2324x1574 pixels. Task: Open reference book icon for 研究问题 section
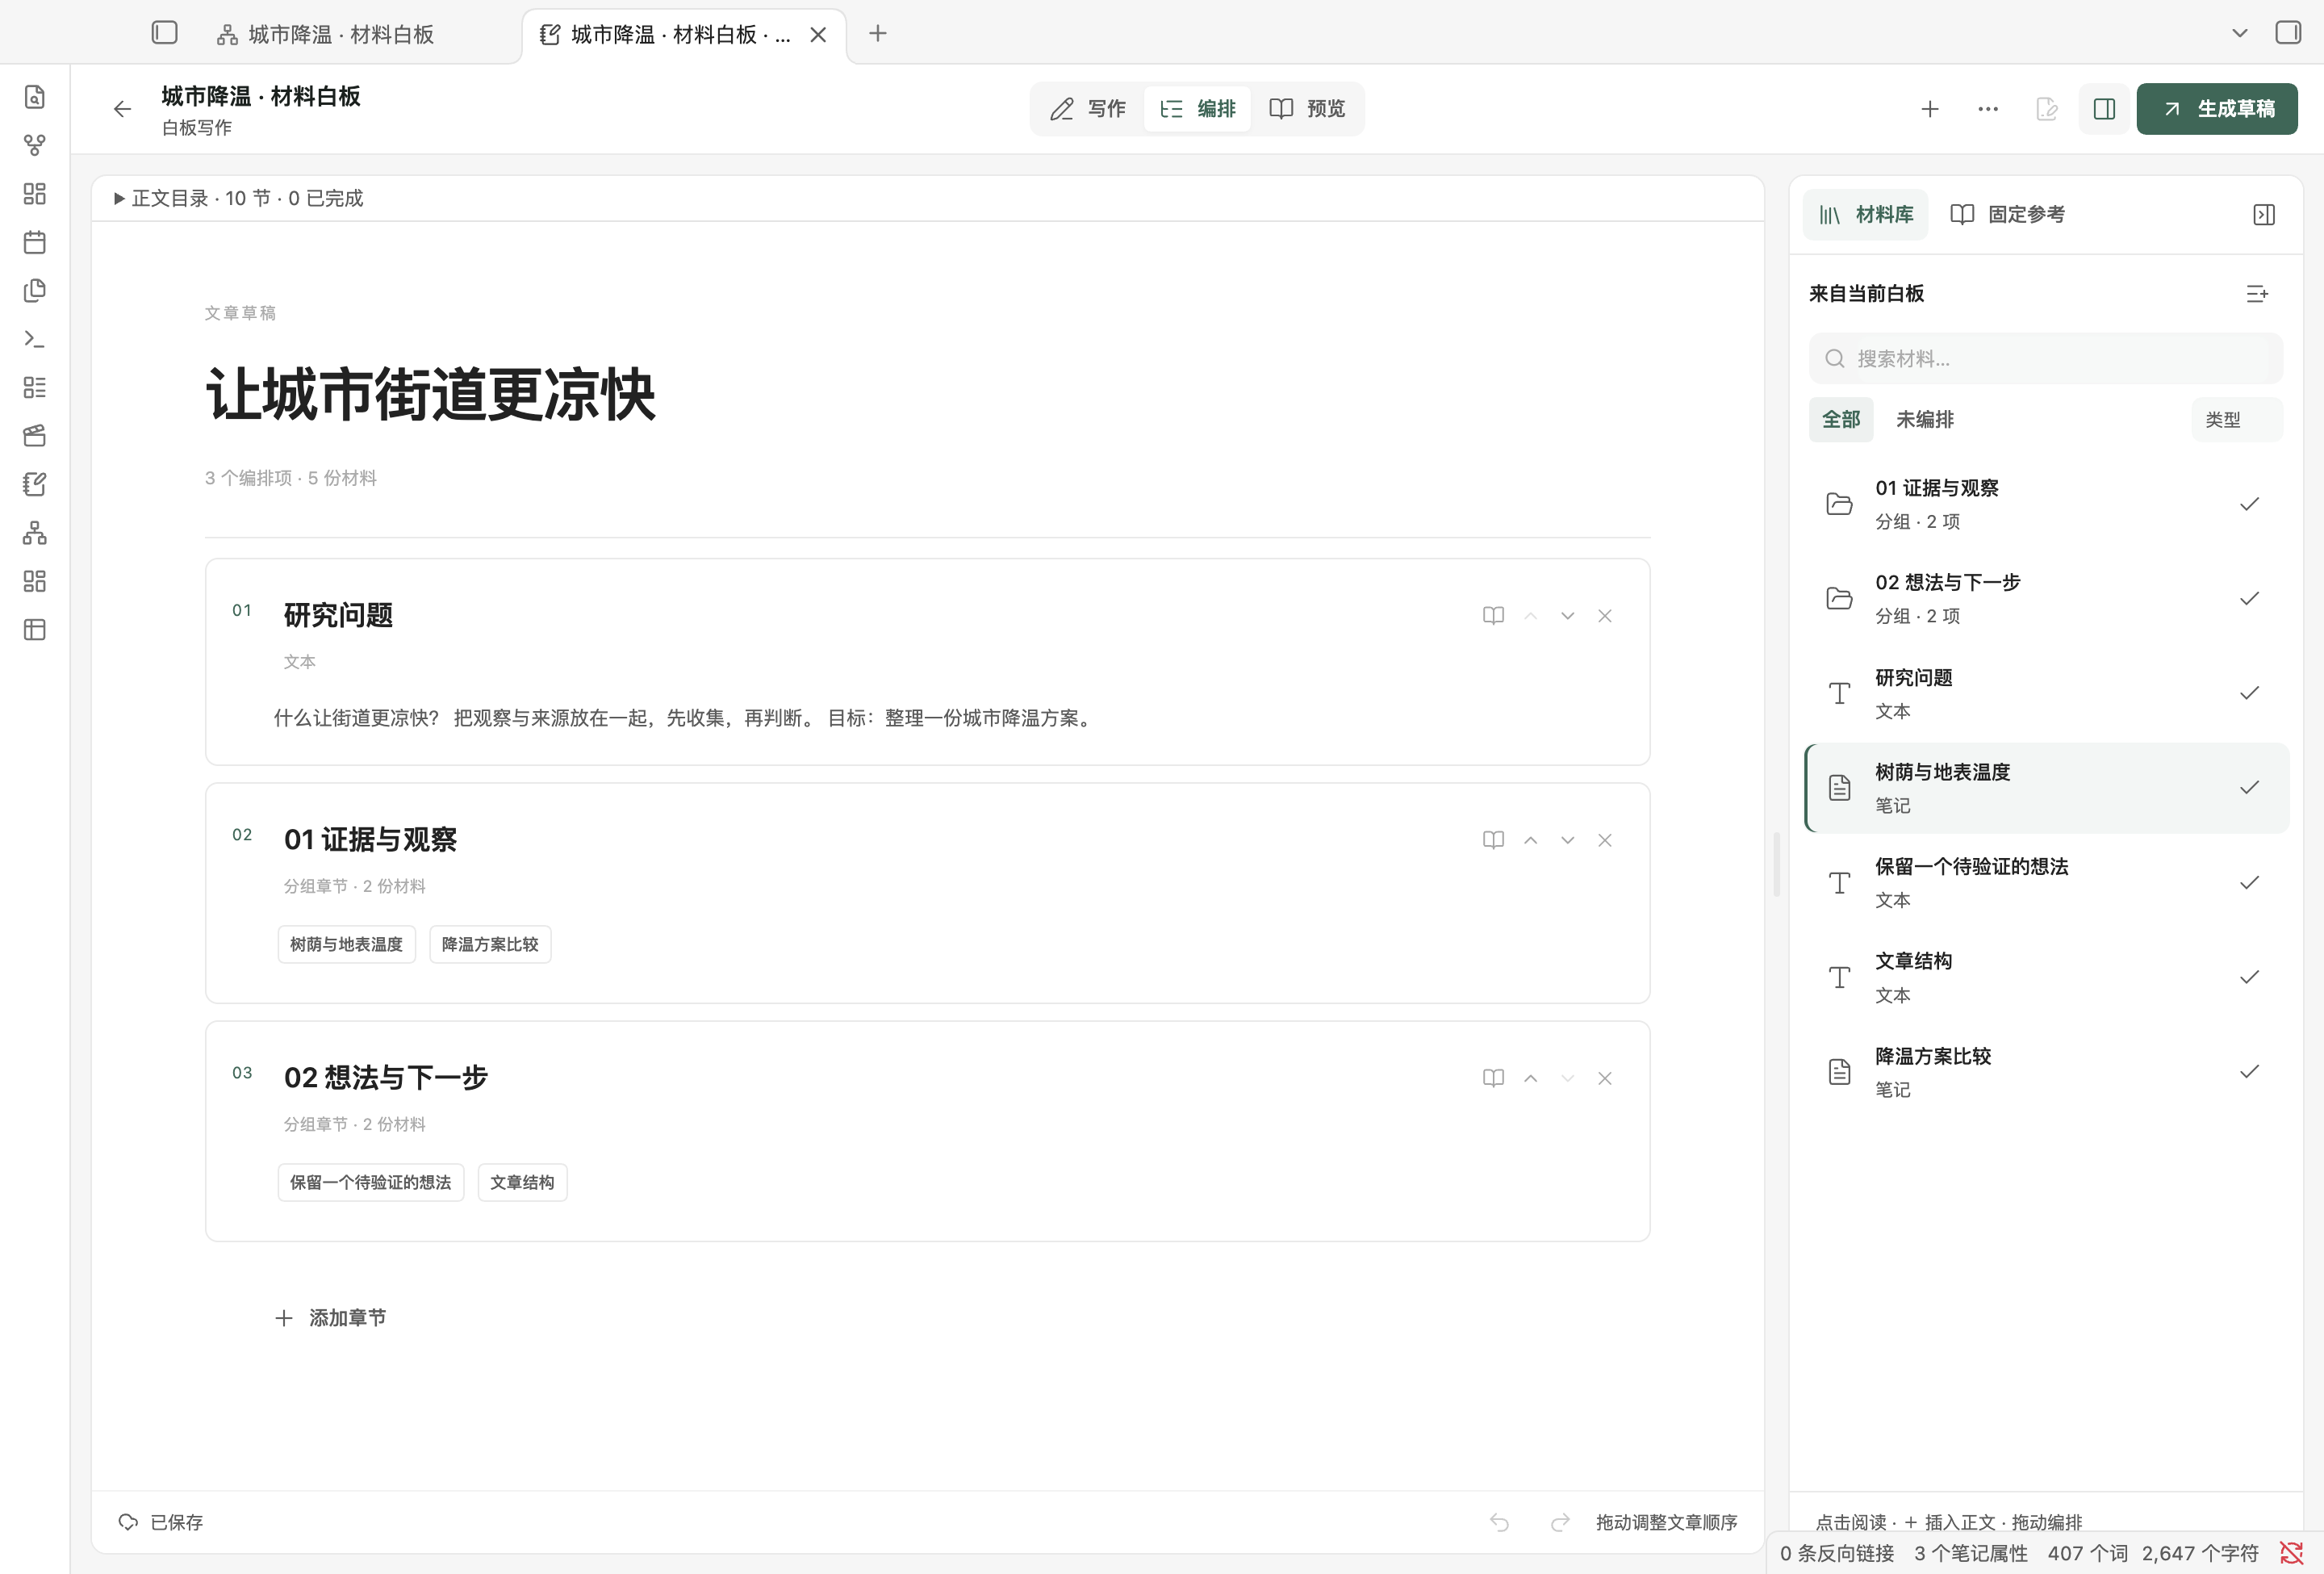point(1493,616)
